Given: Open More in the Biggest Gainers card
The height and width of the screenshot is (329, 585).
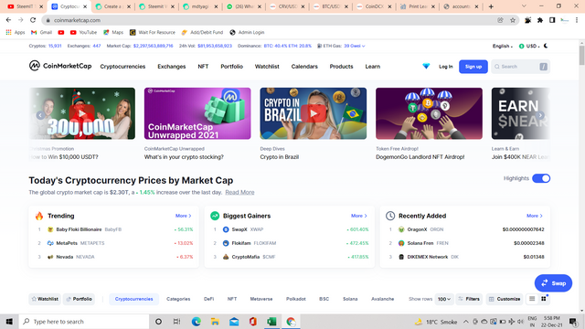Looking at the screenshot, I should (359, 216).
